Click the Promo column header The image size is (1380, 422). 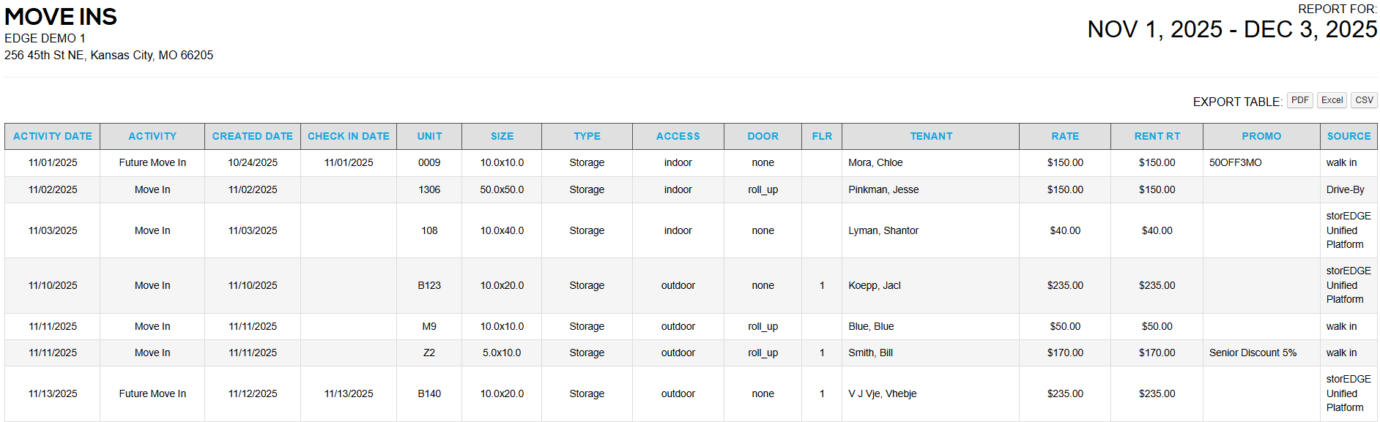(x=1261, y=136)
